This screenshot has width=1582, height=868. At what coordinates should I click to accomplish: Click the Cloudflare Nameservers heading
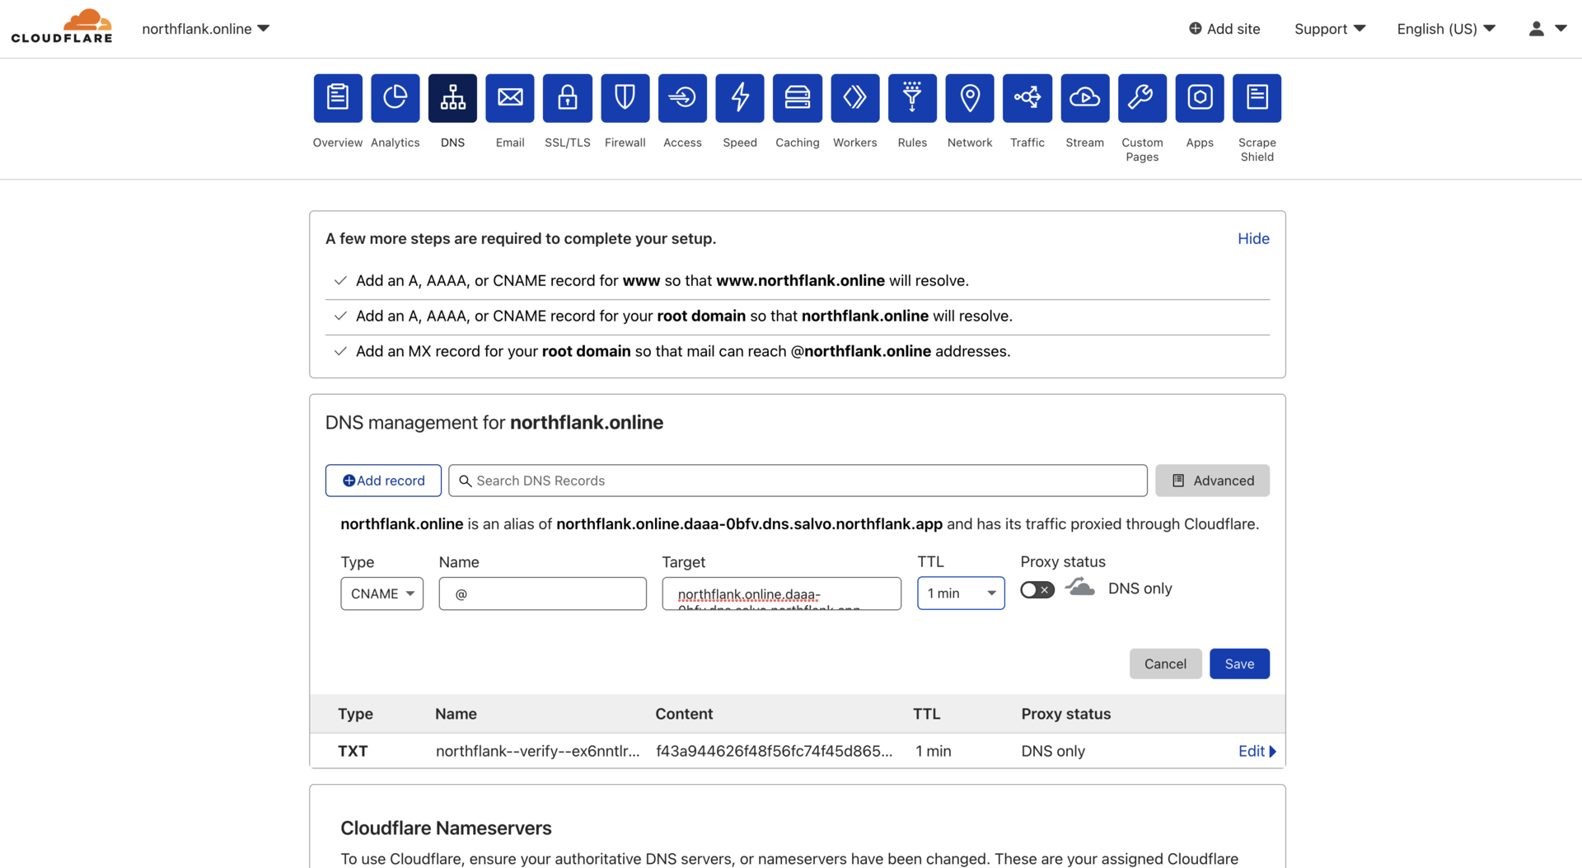(446, 828)
